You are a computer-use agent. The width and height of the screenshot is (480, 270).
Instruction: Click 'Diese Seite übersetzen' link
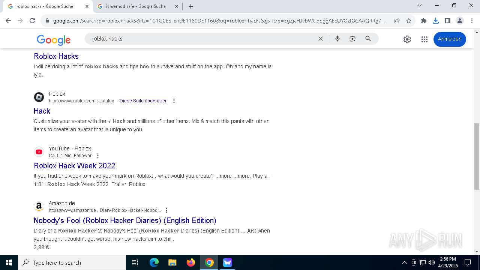[144, 101]
